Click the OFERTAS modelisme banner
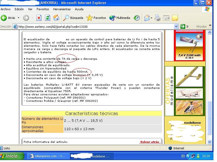Screen dimensions: 217x162 click(169, 91)
